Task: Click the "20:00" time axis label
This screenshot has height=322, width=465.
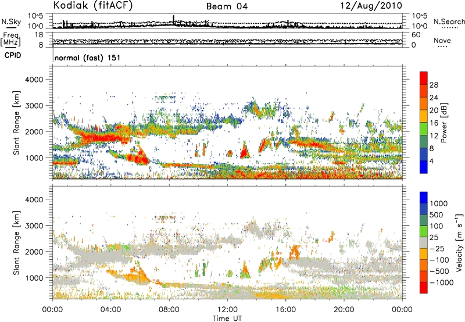Action: click(x=344, y=310)
